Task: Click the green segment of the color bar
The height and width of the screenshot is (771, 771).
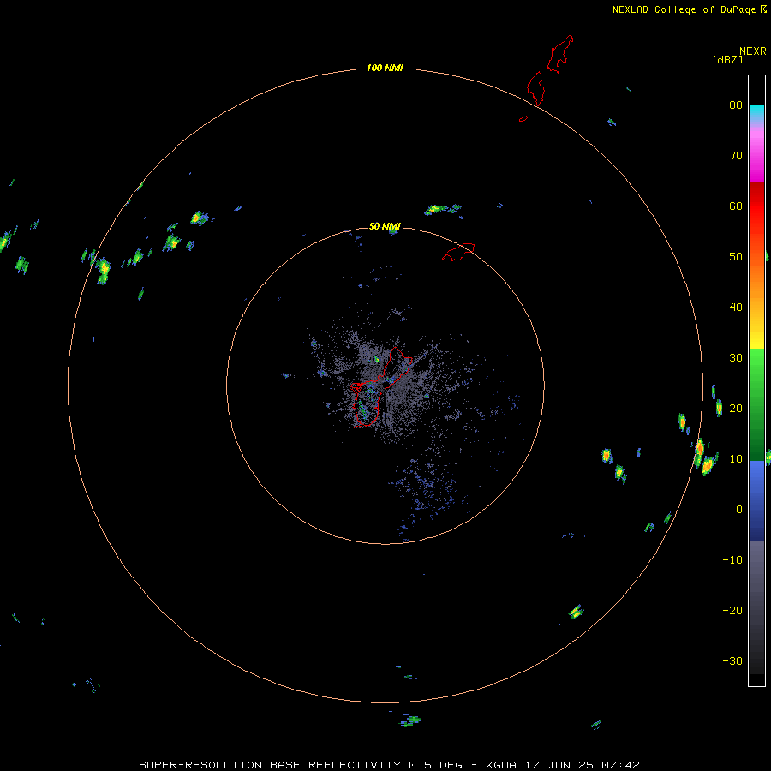Action: tap(756, 404)
